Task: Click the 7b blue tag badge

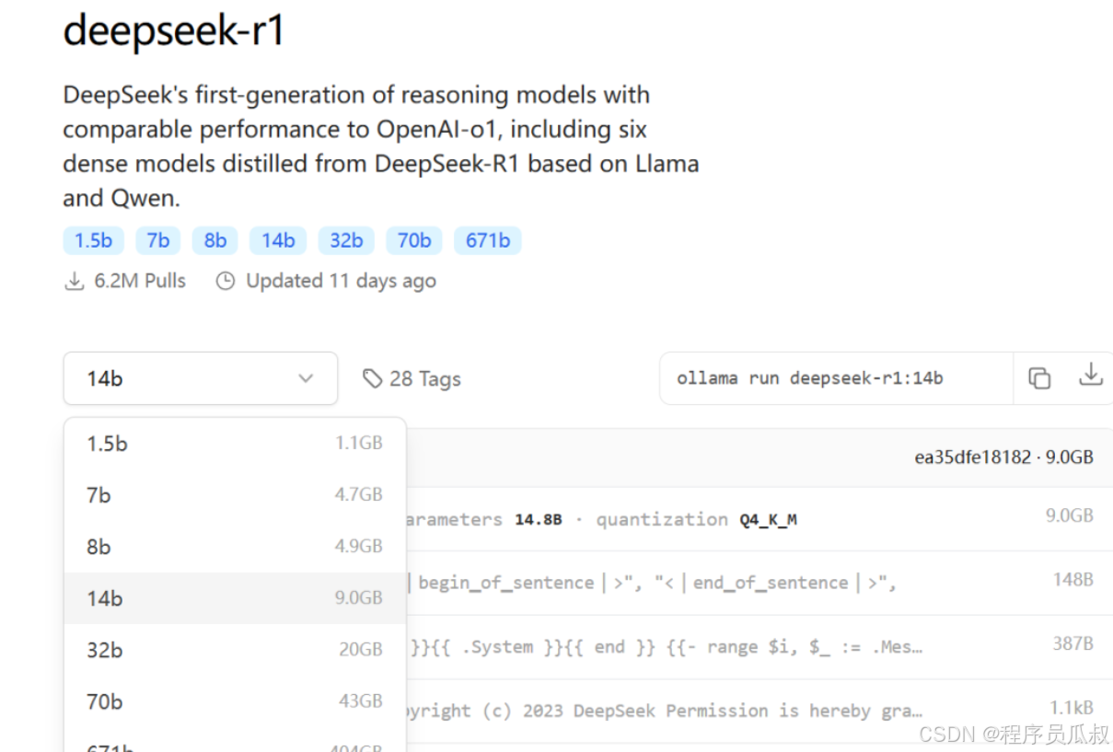Action: point(158,240)
